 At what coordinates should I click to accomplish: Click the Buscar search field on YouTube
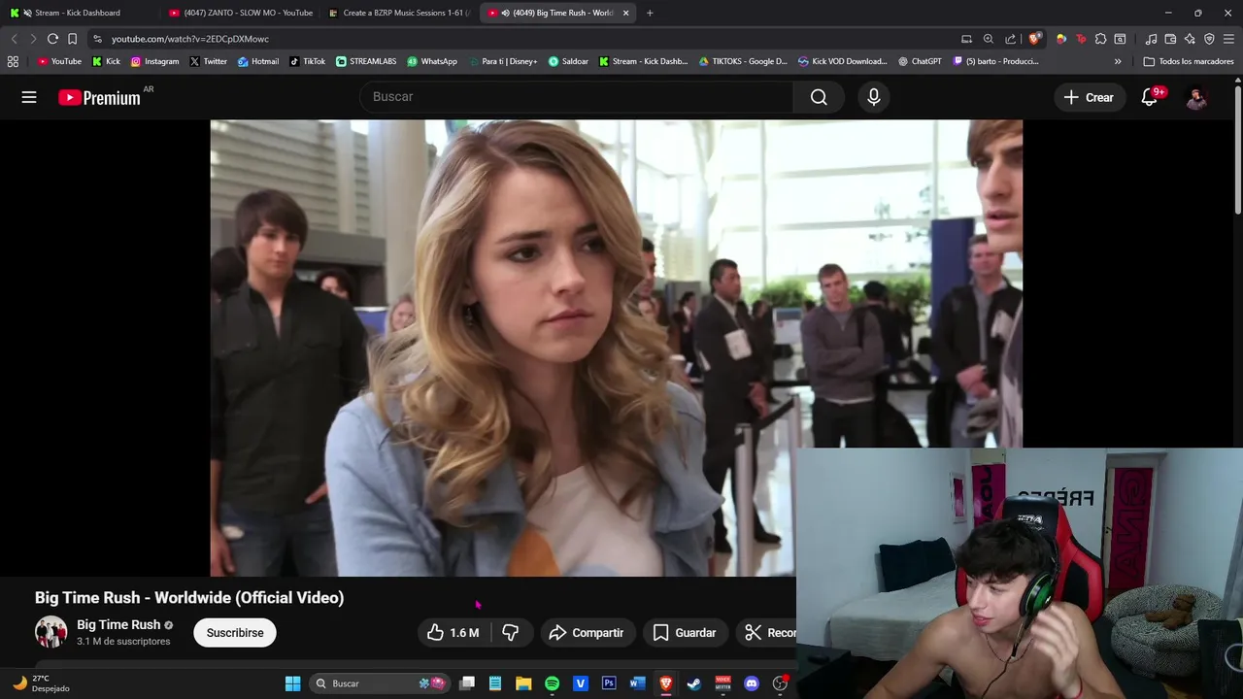(577, 97)
